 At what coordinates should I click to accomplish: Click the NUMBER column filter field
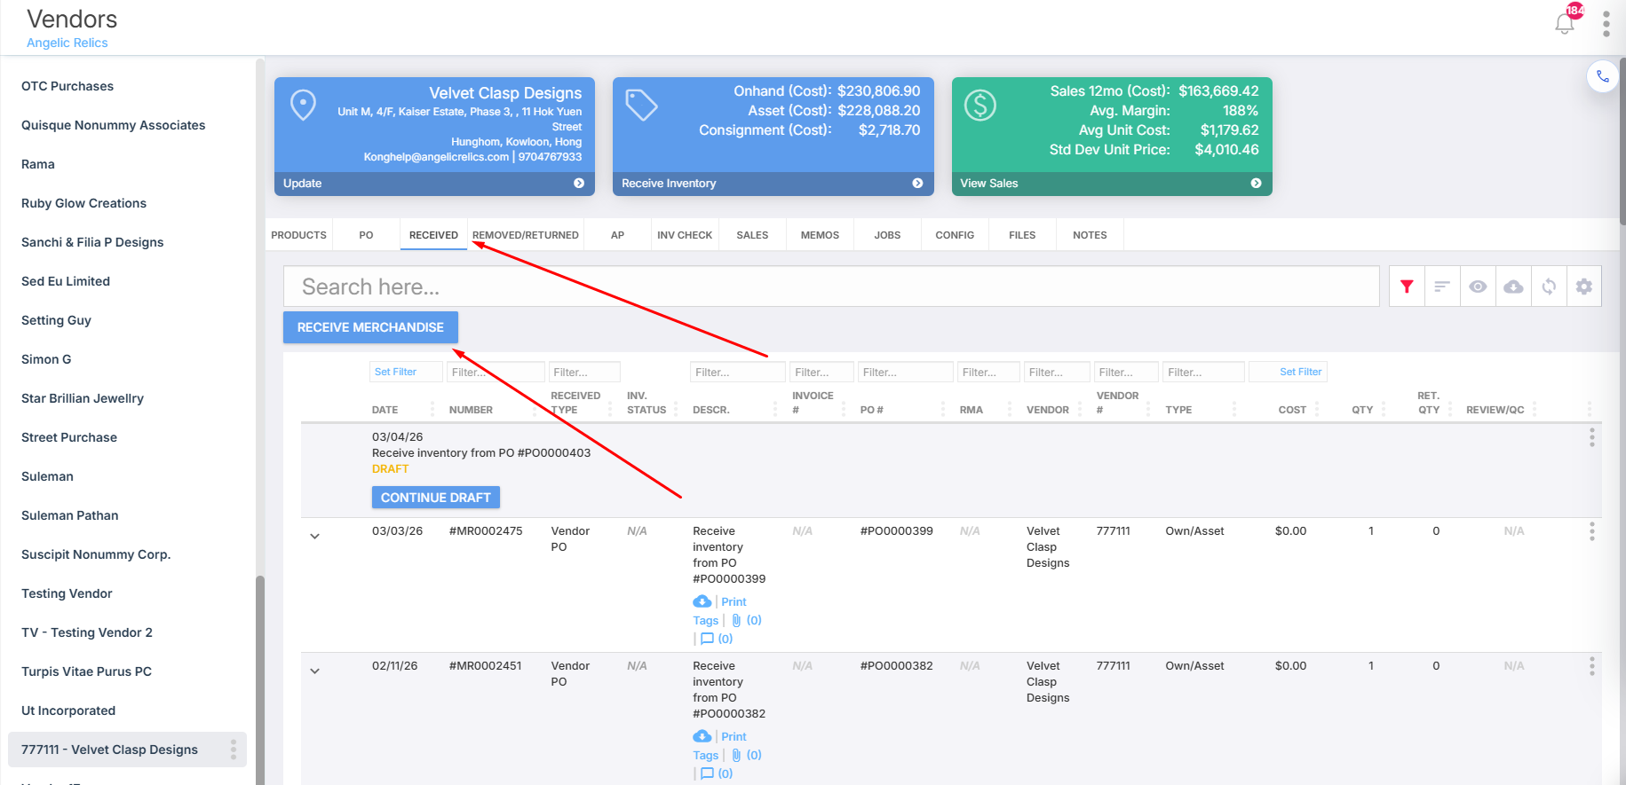pyautogui.click(x=496, y=372)
